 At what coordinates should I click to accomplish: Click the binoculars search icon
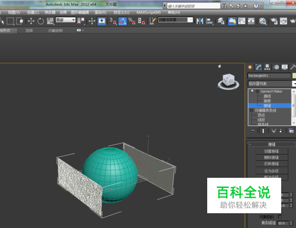click(224, 6)
